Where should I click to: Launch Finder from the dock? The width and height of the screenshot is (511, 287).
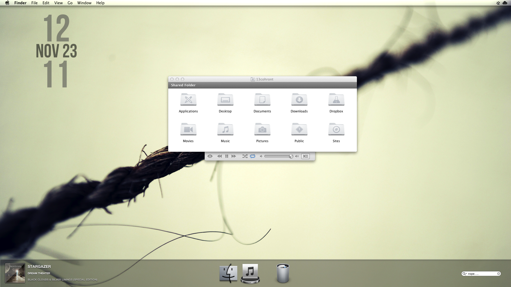tap(228, 273)
